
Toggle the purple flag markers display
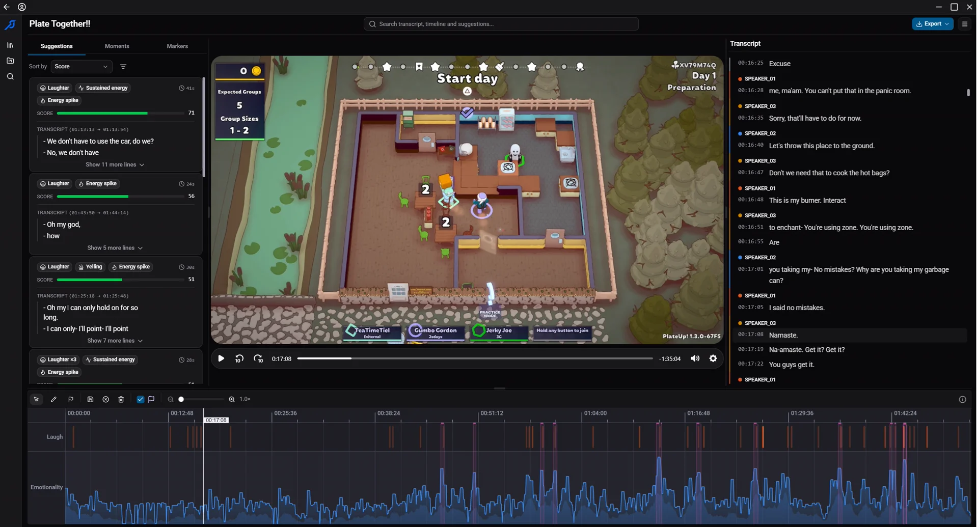pos(151,400)
